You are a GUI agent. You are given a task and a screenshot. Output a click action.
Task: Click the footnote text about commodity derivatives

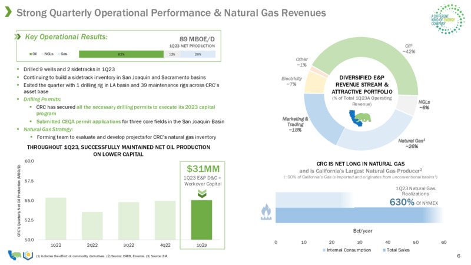(x=102, y=256)
